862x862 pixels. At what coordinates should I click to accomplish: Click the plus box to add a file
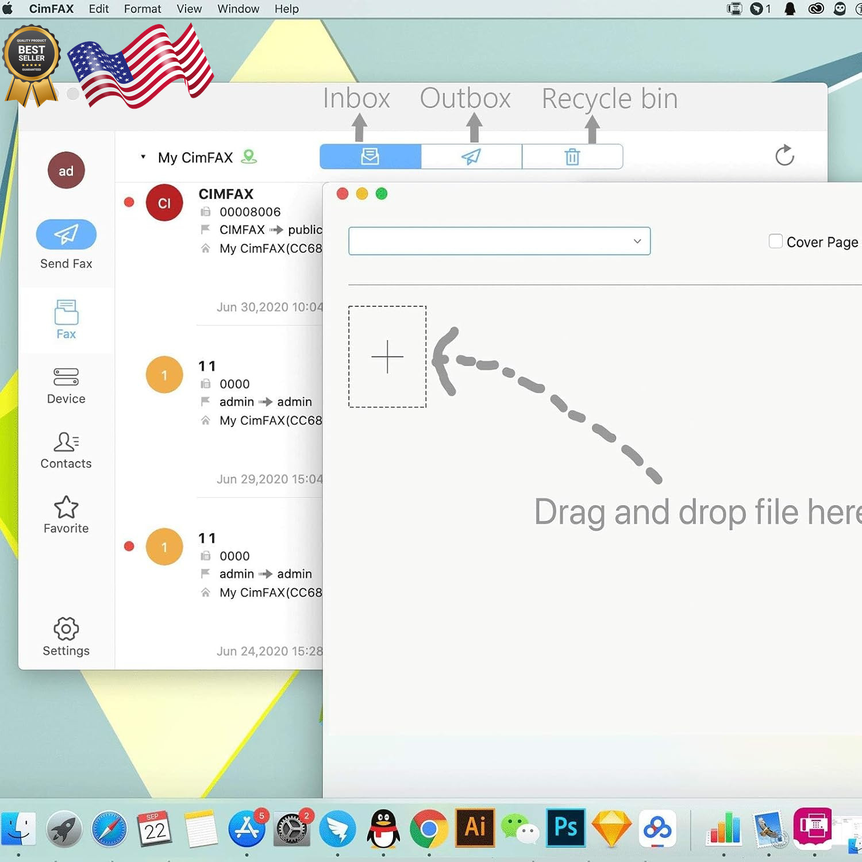coord(387,357)
